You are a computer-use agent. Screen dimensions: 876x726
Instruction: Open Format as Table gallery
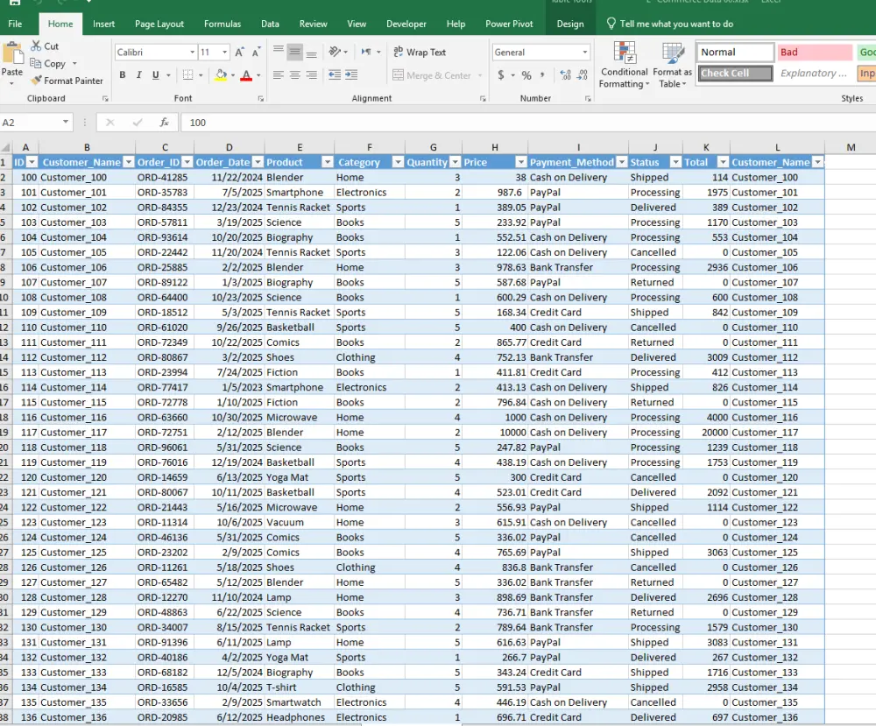[x=672, y=66]
